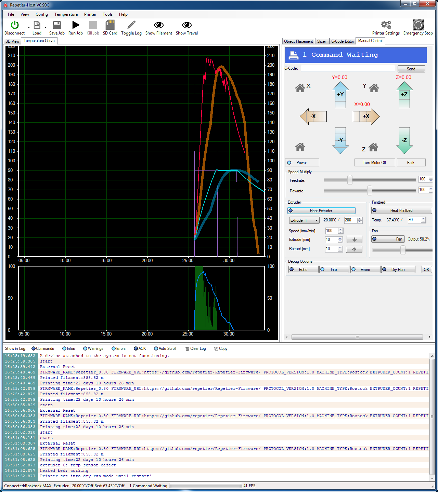Adjust the Feedrate slider handle
438x492 pixels.
click(350, 180)
